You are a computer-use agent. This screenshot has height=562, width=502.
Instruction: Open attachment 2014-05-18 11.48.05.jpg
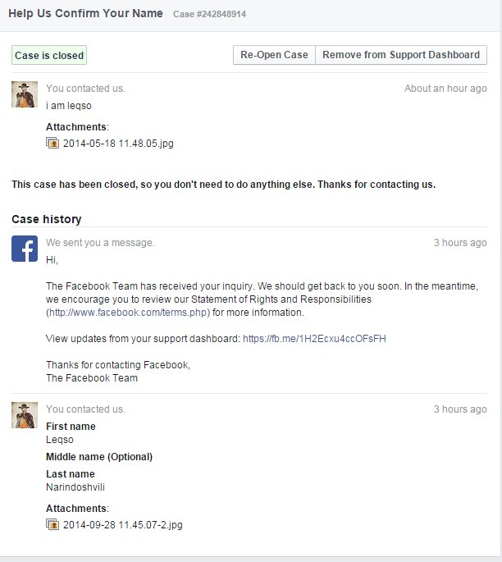pos(118,144)
